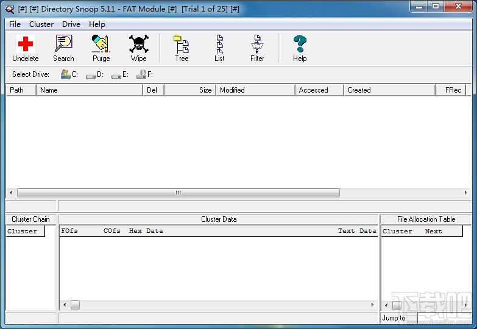Click the Directory Snoop title bar app icon
Screen dimensions: 477x329
(10, 9)
